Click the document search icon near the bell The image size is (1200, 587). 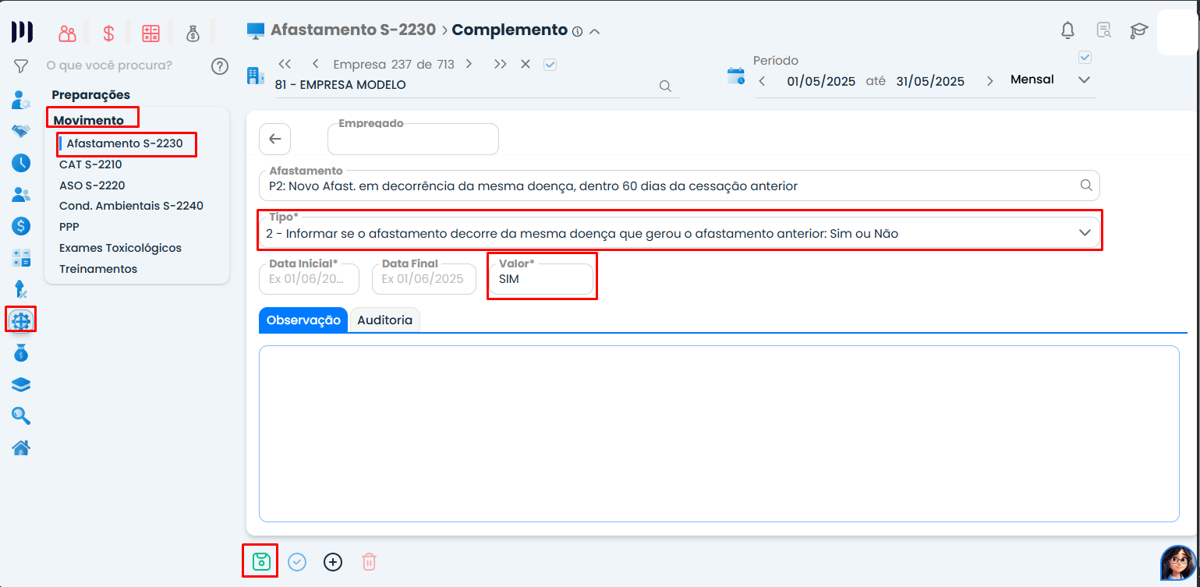click(1104, 30)
